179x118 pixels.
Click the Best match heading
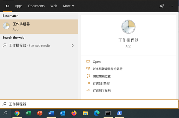pyautogui.click(x=10, y=16)
